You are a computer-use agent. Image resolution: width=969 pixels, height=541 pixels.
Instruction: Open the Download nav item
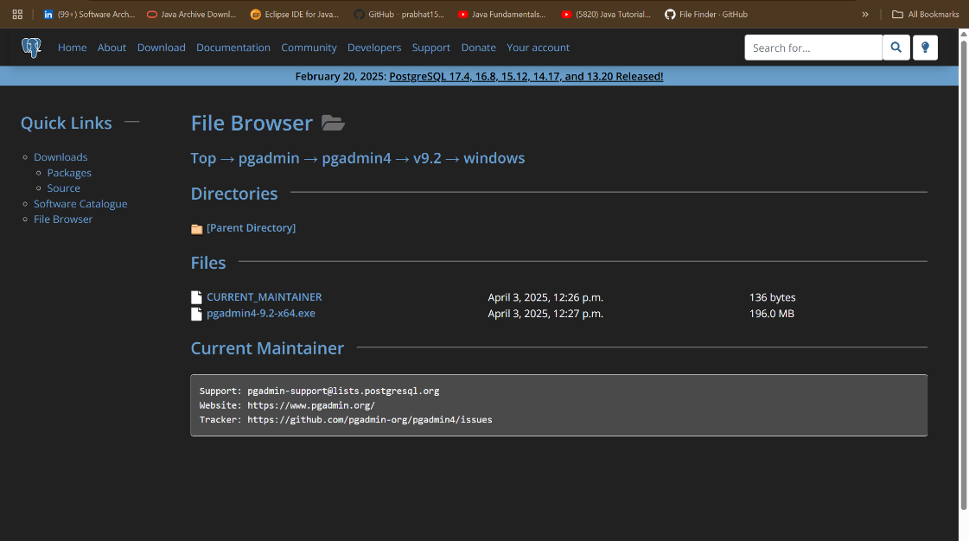[162, 48]
